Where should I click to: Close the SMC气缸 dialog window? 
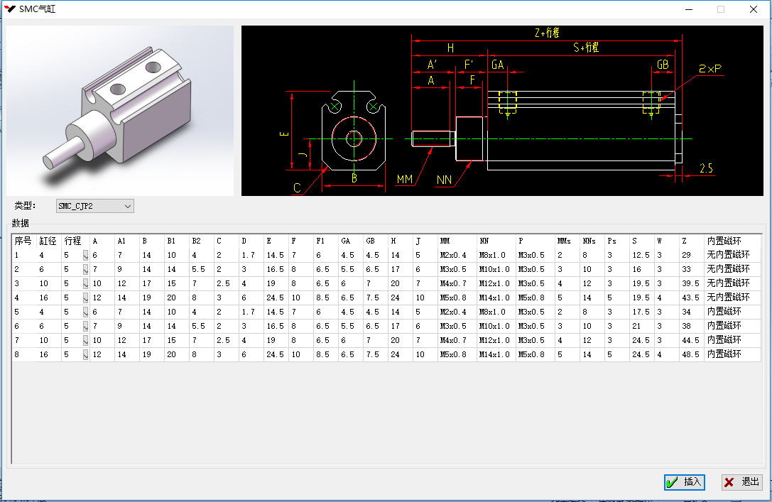pyautogui.click(x=754, y=9)
